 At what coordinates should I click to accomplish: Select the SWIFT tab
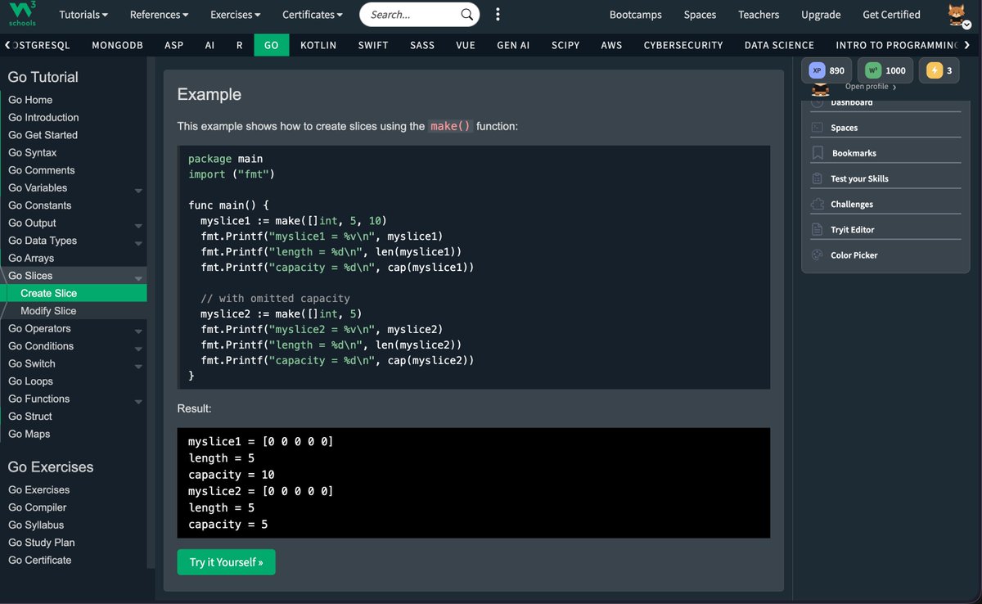373,45
